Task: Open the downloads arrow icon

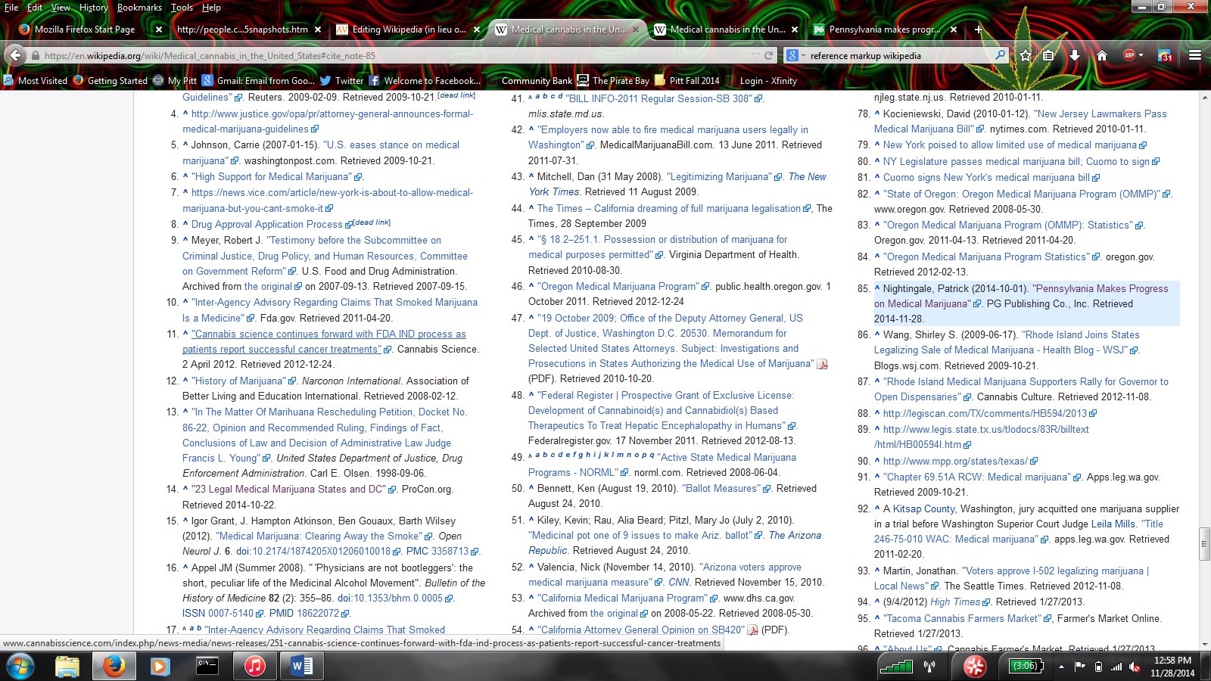Action: point(1075,55)
